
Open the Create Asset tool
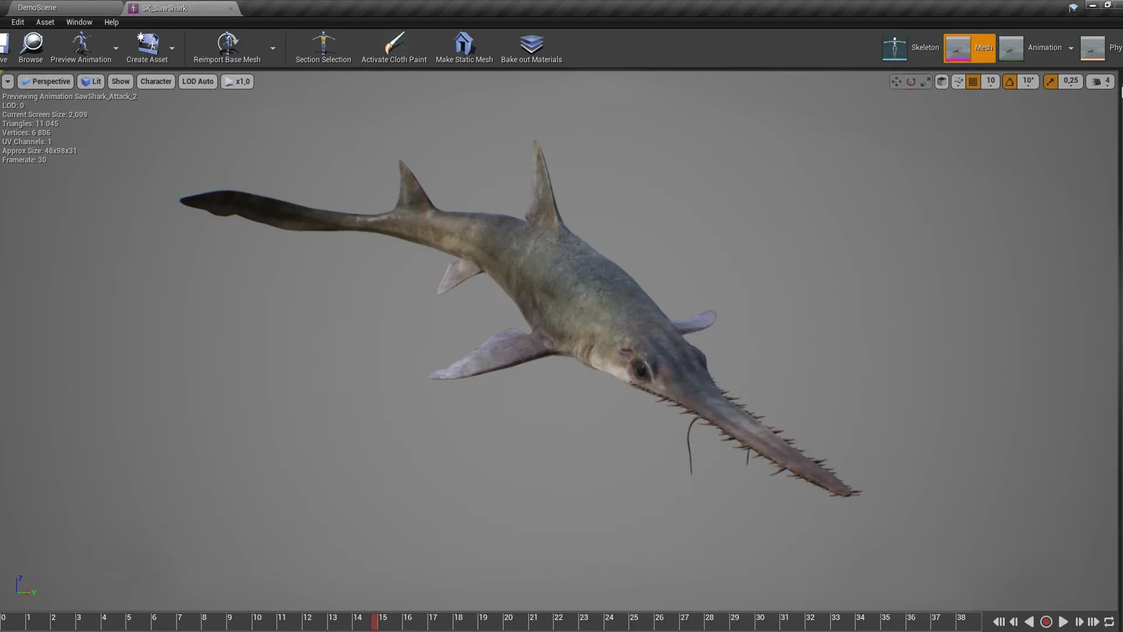click(149, 47)
